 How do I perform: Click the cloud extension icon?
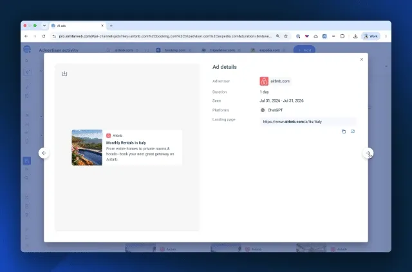tap(315, 36)
